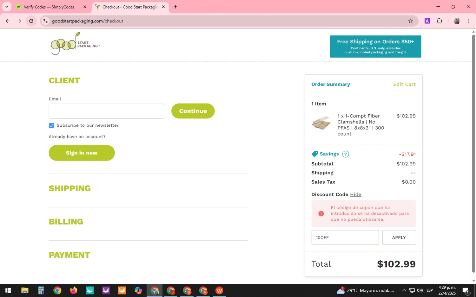Click the Sales Tax row value $0.00
The image size is (476, 297).
[409, 182]
